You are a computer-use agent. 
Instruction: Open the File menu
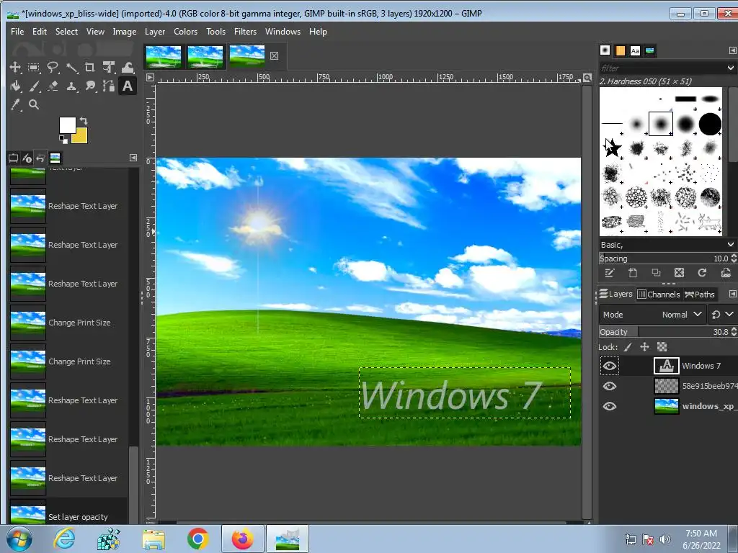17,32
